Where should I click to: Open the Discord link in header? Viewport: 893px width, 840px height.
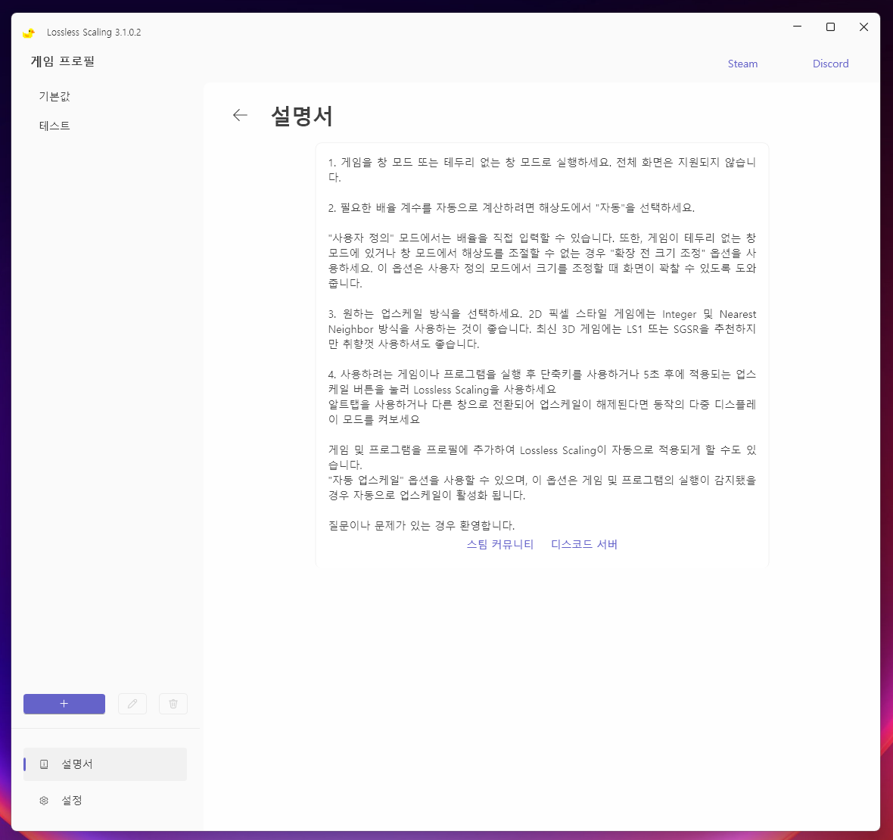[830, 64]
